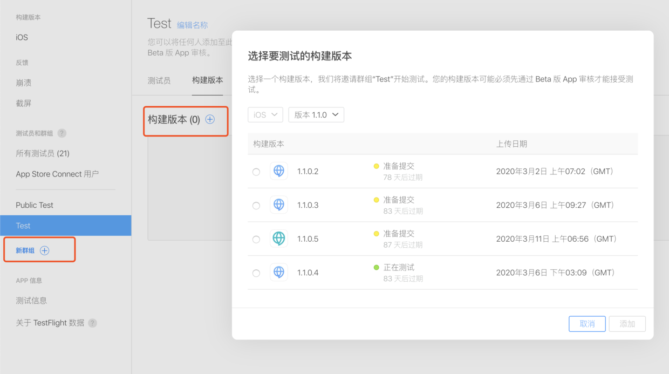Click the yellow status dot of build 1.1.0.2
Image resolution: width=669 pixels, height=374 pixels.
tap(377, 166)
